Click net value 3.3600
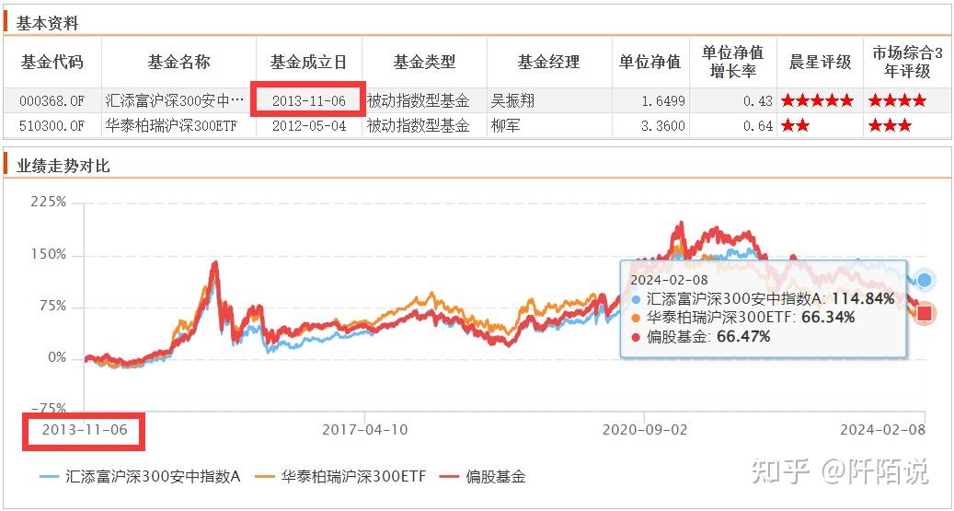The width and height of the screenshot is (954, 511). 663,126
